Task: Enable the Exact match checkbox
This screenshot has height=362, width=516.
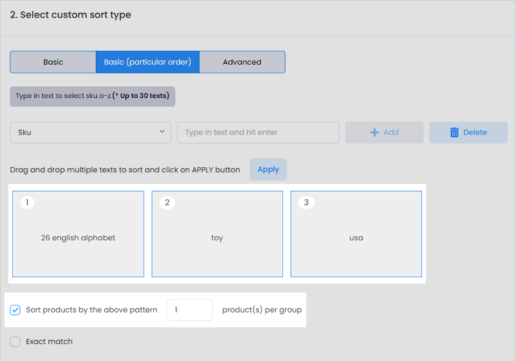Action: 15,341
